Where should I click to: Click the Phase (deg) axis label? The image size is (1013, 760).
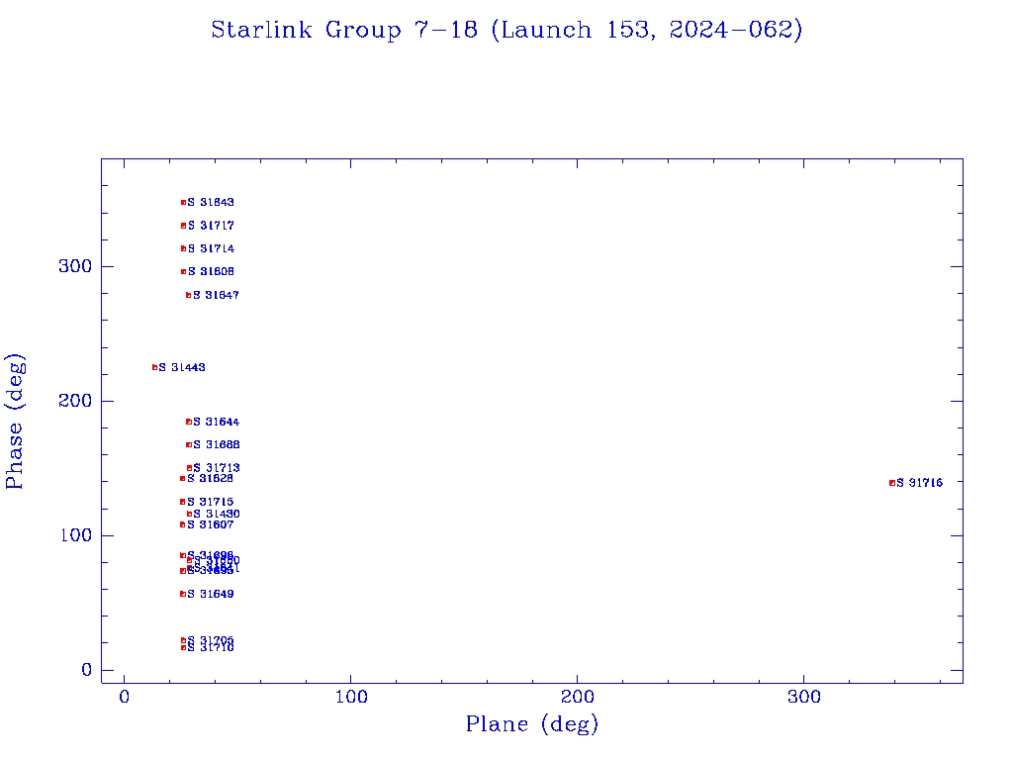pyautogui.click(x=14, y=422)
